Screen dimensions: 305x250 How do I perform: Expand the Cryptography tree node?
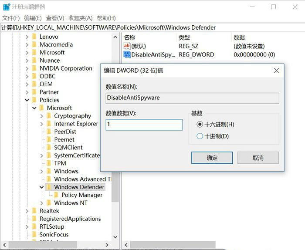(42, 116)
